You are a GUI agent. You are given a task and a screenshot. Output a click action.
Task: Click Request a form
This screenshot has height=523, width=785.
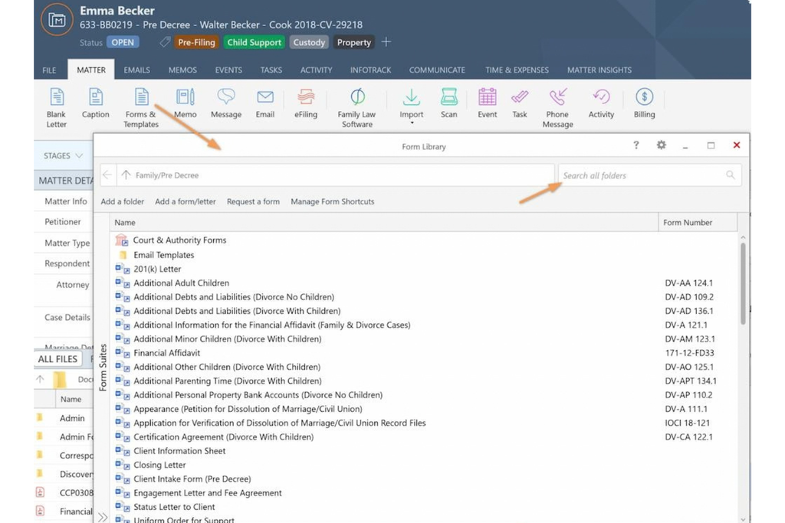[253, 201]
